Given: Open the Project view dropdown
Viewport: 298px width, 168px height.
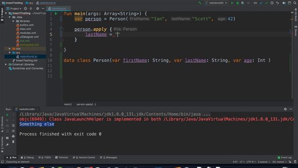Looking at the screenshot, I should [x=14, y=8].
